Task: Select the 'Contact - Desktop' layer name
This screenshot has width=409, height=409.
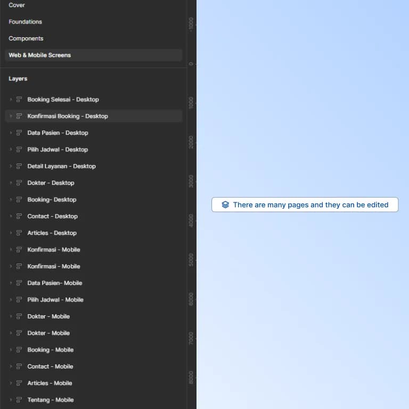Action: [52, 216]
